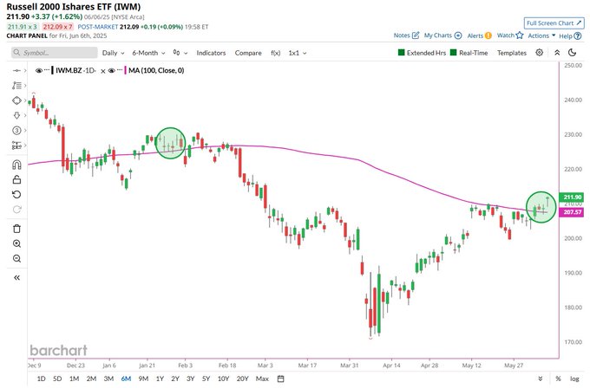The image size is (590, 388).
Task: Select the 1M time range
Action: pyautogui.click(x=74, y=378)
